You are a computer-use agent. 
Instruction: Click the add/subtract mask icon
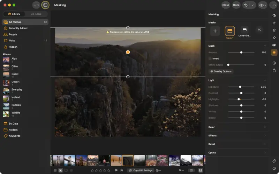(259, 30)
